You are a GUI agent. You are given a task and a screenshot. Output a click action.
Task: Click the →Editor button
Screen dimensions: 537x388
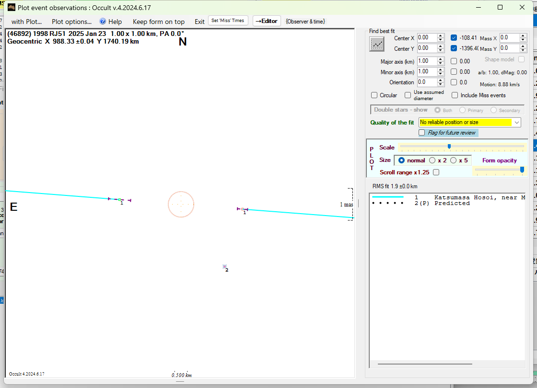pos(267,21)
